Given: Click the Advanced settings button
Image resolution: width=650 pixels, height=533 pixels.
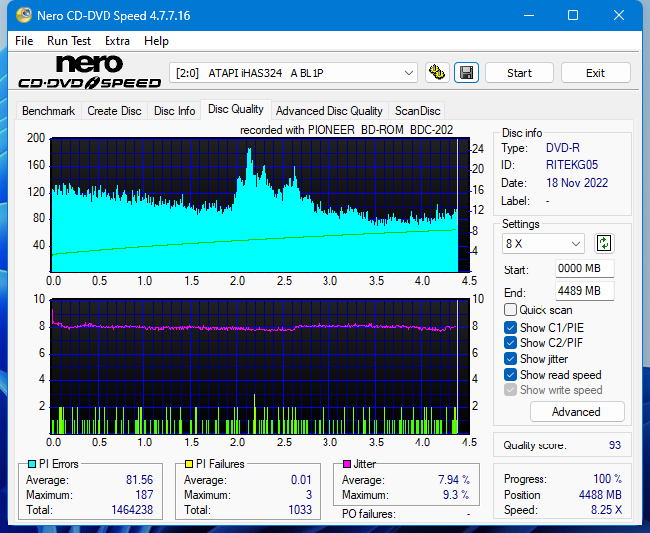Looking at the screenshot, I should point(576,412).
